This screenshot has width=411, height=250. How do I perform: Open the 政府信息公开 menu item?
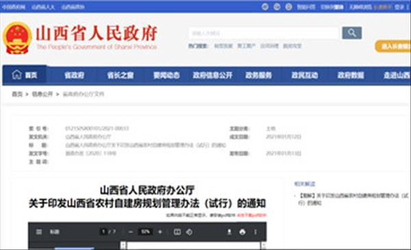(212, 75)
